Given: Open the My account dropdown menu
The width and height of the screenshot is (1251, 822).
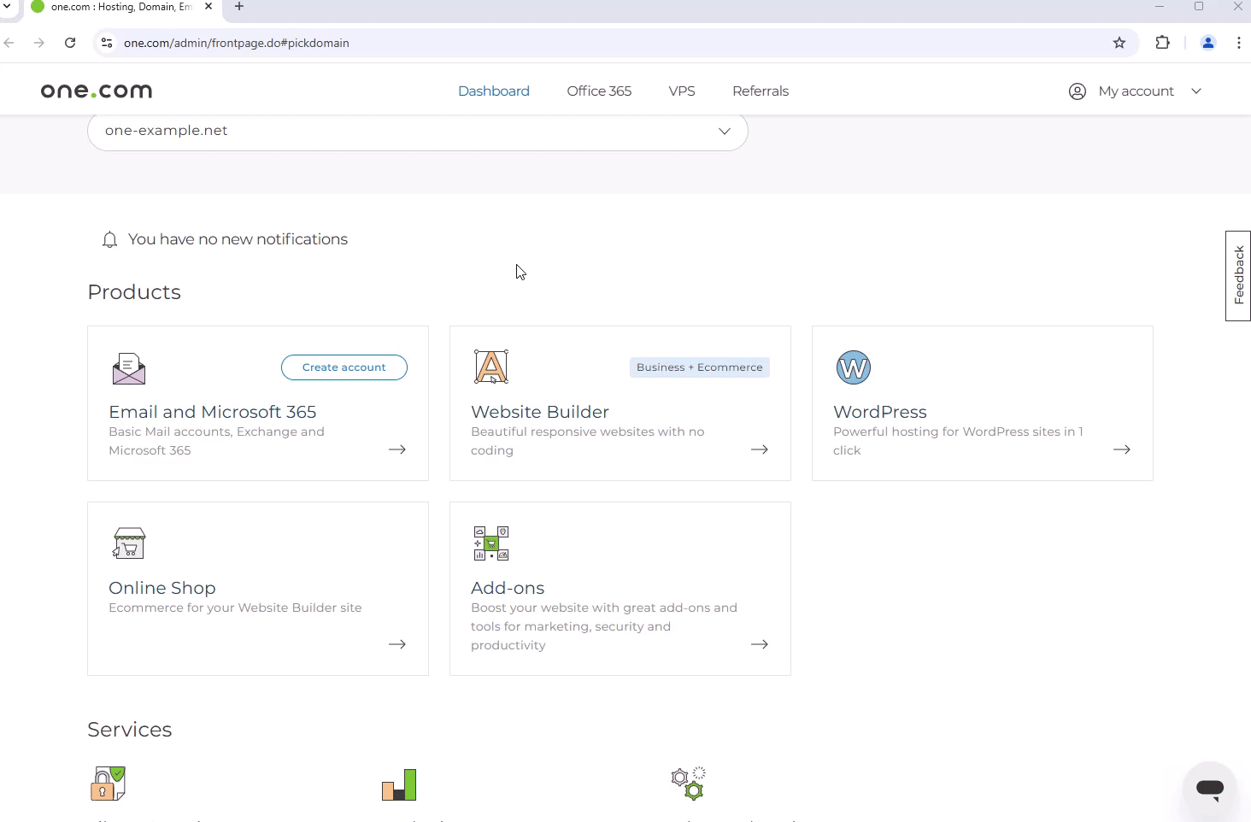Looking at the screenshot, I should pyautogui.click(x=1135, y=91).
